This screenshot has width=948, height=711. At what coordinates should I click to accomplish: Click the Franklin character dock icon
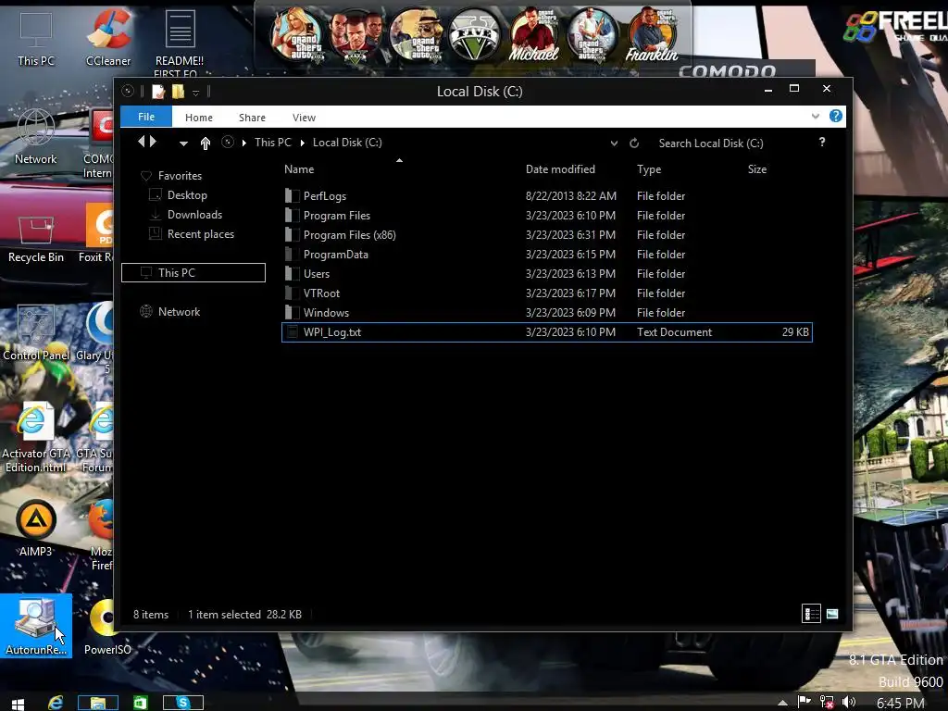tap(651, 35)
